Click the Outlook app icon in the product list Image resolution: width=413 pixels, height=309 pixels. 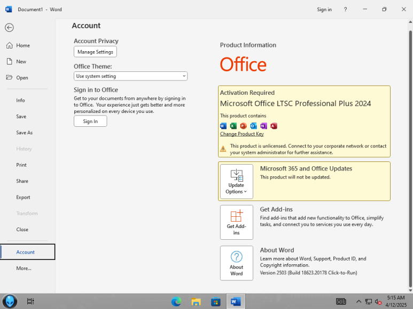253,126
